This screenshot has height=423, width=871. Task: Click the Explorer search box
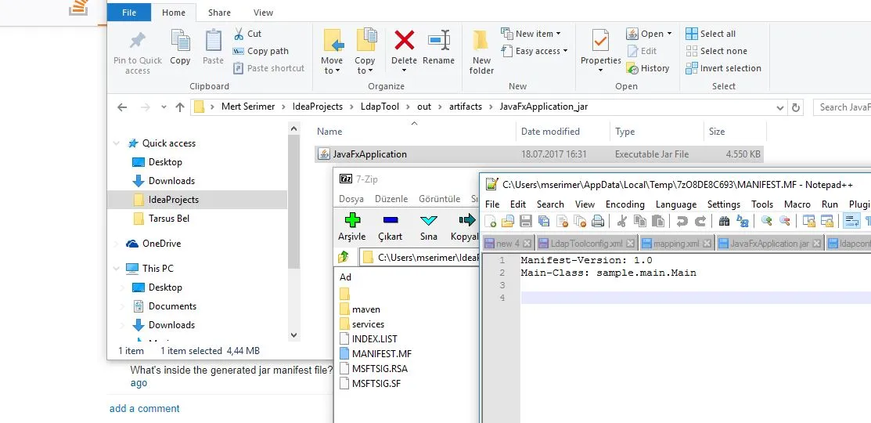pyautogui.click(x=842, y=107)
